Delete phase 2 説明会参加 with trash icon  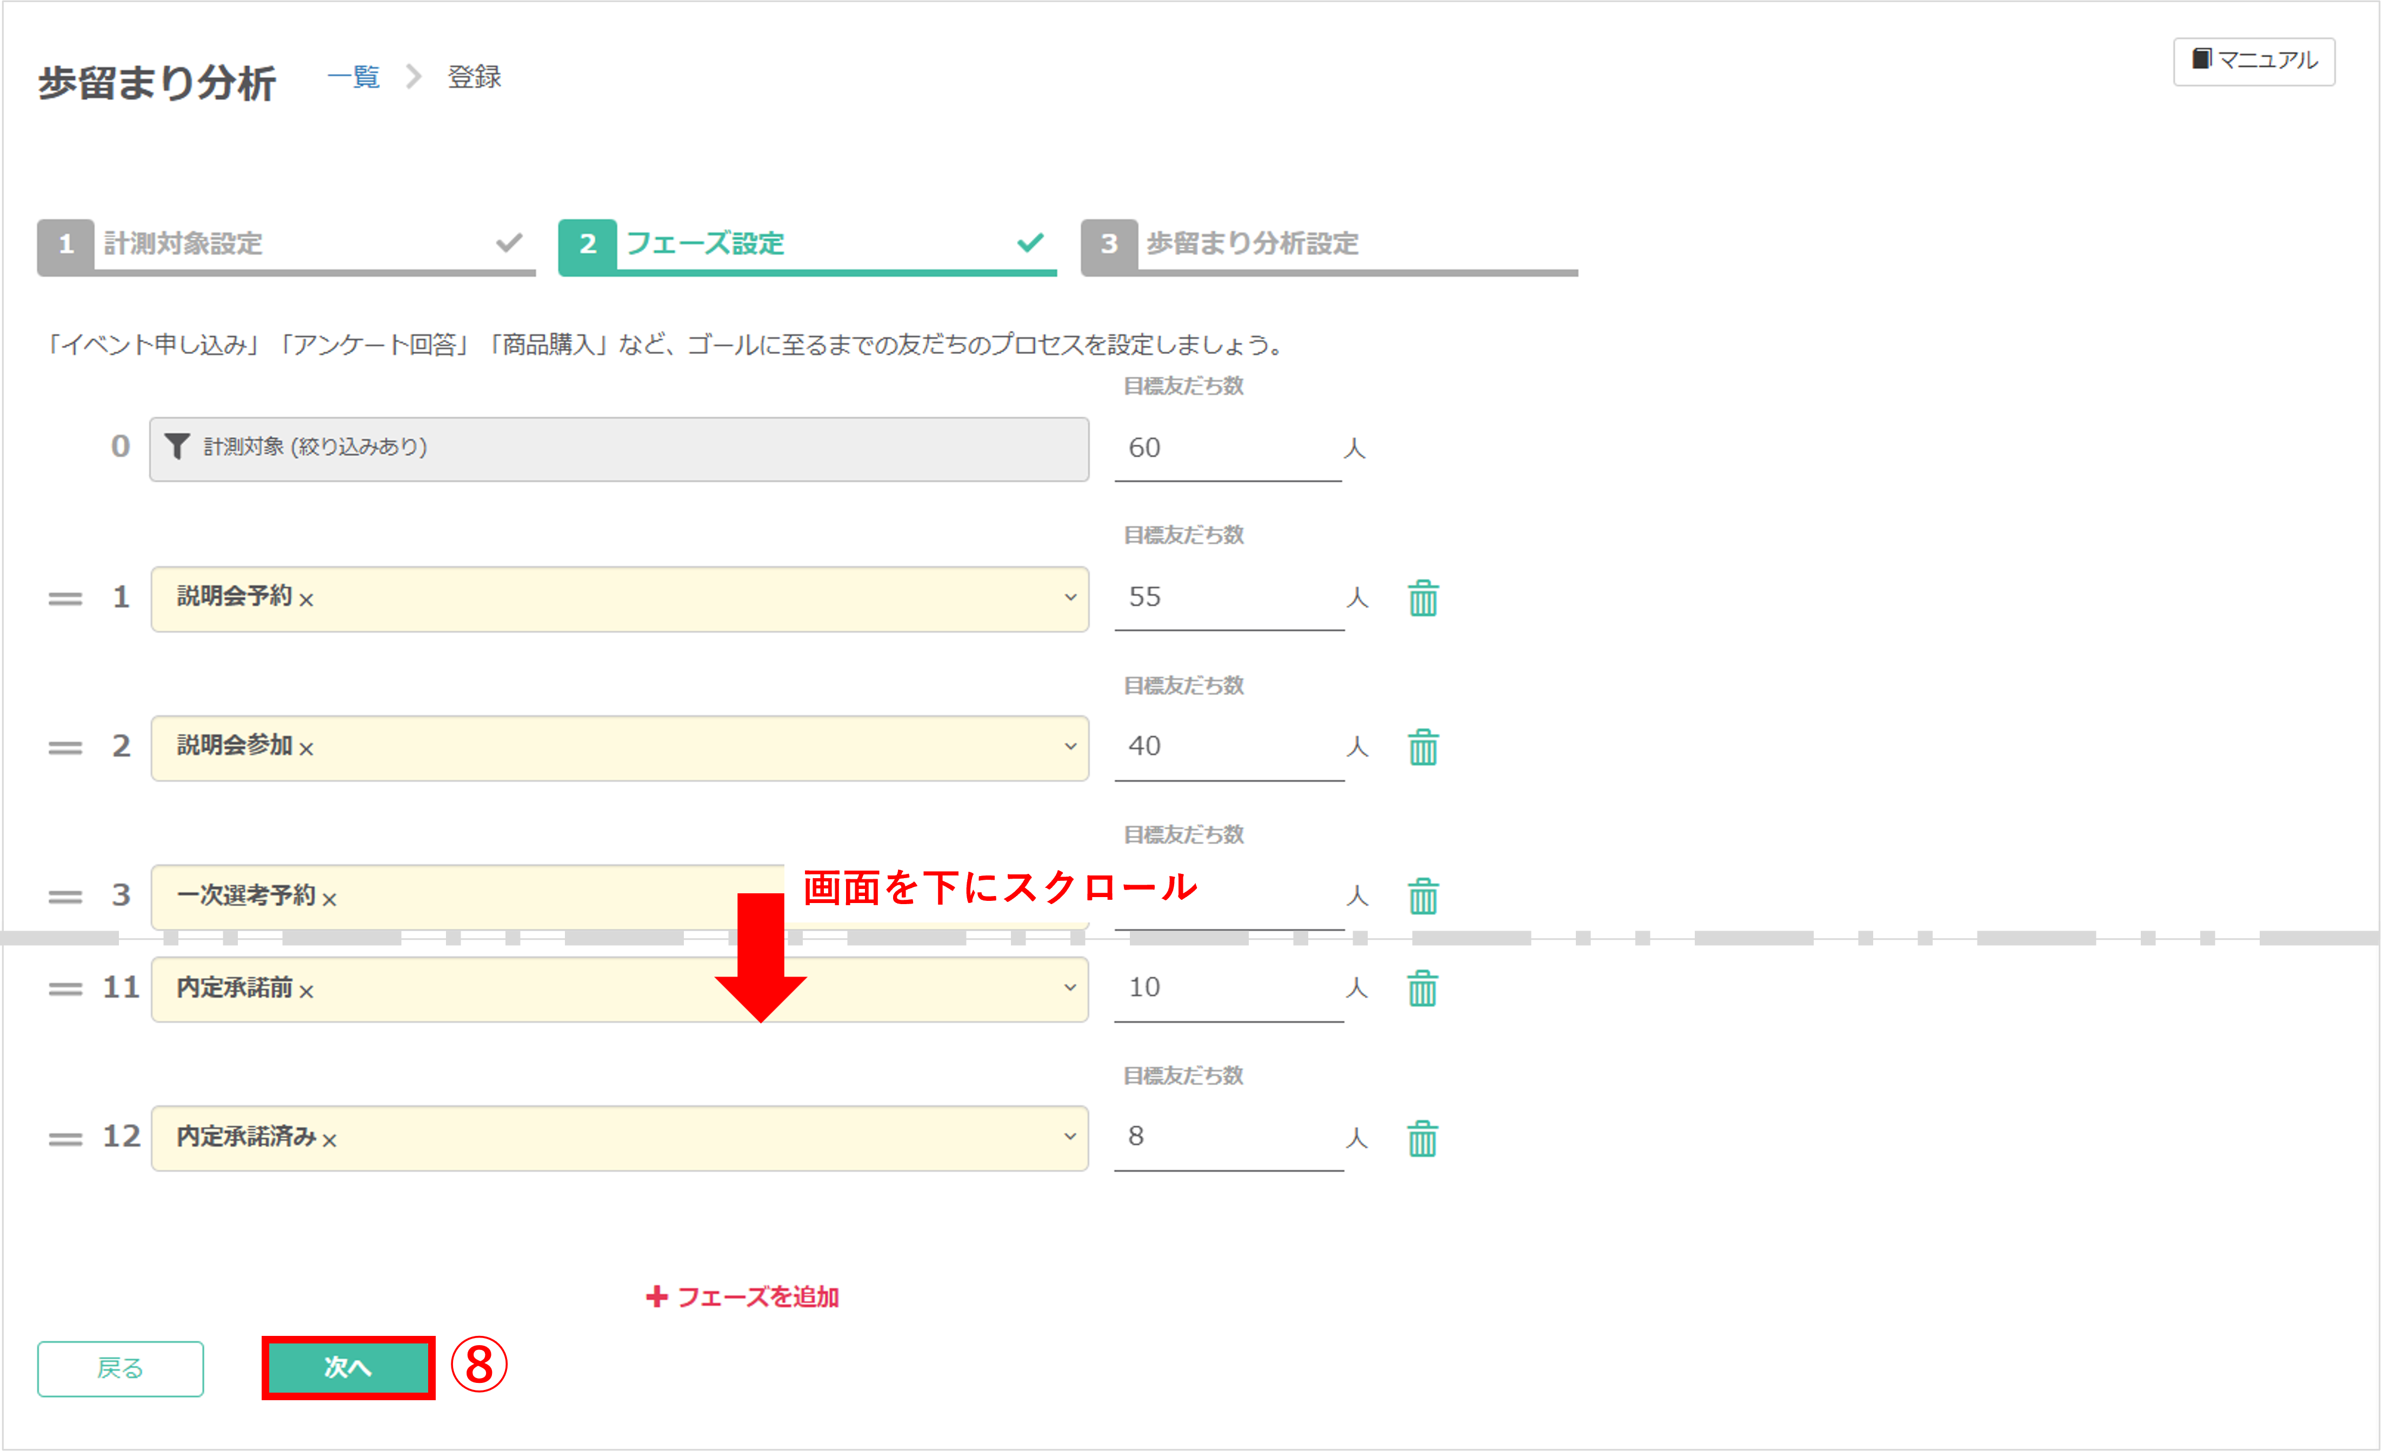(1422, 747)
